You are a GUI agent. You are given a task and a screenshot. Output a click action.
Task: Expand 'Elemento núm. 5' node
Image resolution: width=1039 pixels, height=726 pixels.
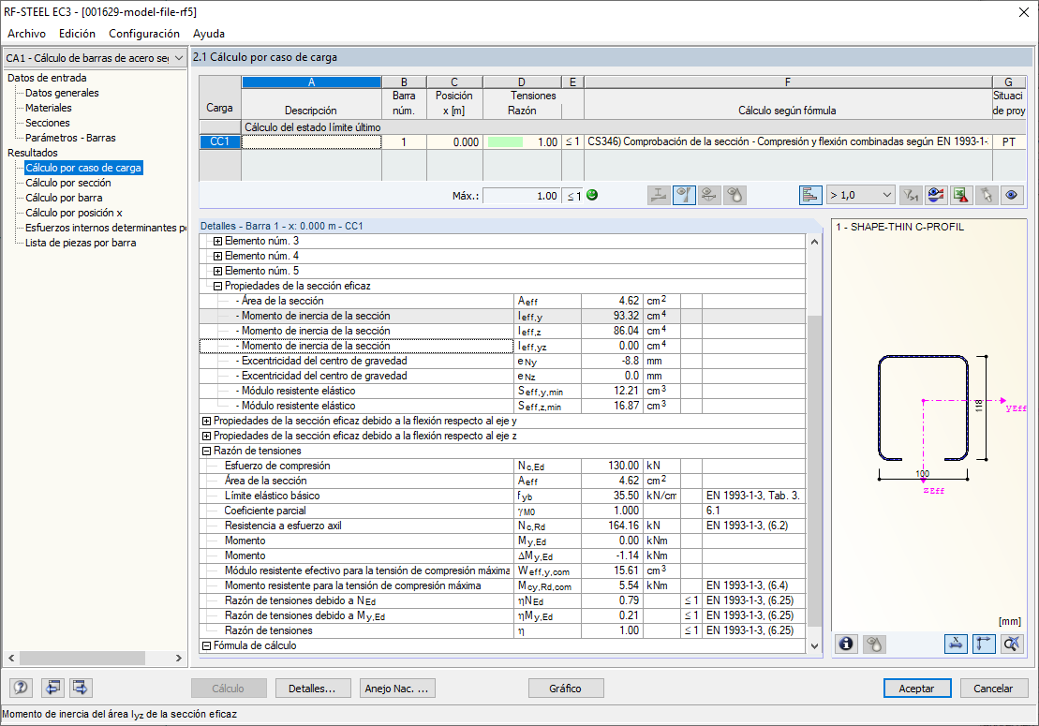(217, 271)
